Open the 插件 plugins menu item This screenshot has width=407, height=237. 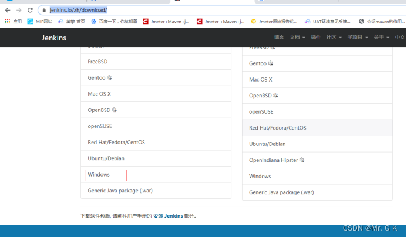tap(315, 38)
